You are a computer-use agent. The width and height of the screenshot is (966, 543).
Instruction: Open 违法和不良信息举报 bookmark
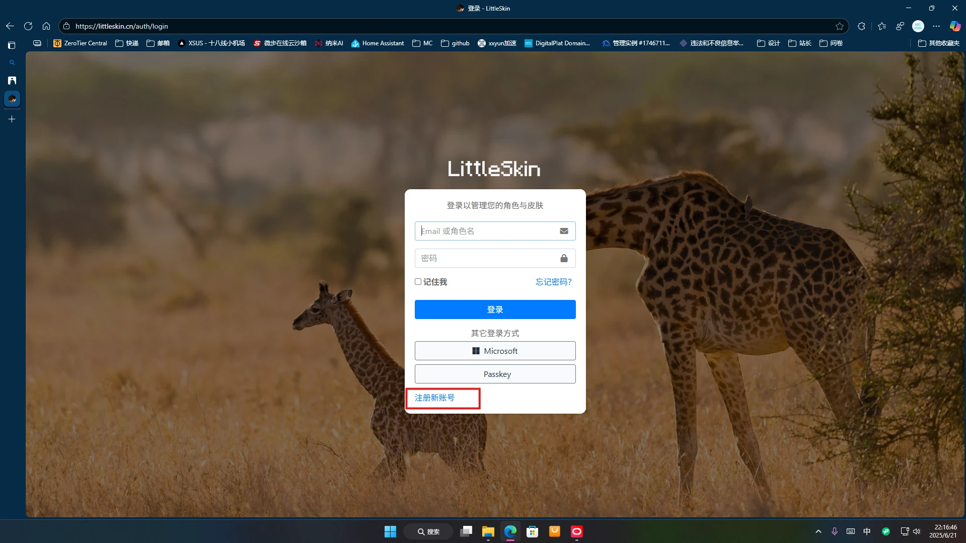(711, 43)
